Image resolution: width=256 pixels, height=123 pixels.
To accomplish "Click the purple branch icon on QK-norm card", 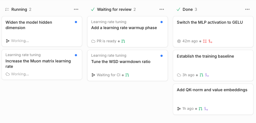I will pyautogui.click(x=206, y=109).
